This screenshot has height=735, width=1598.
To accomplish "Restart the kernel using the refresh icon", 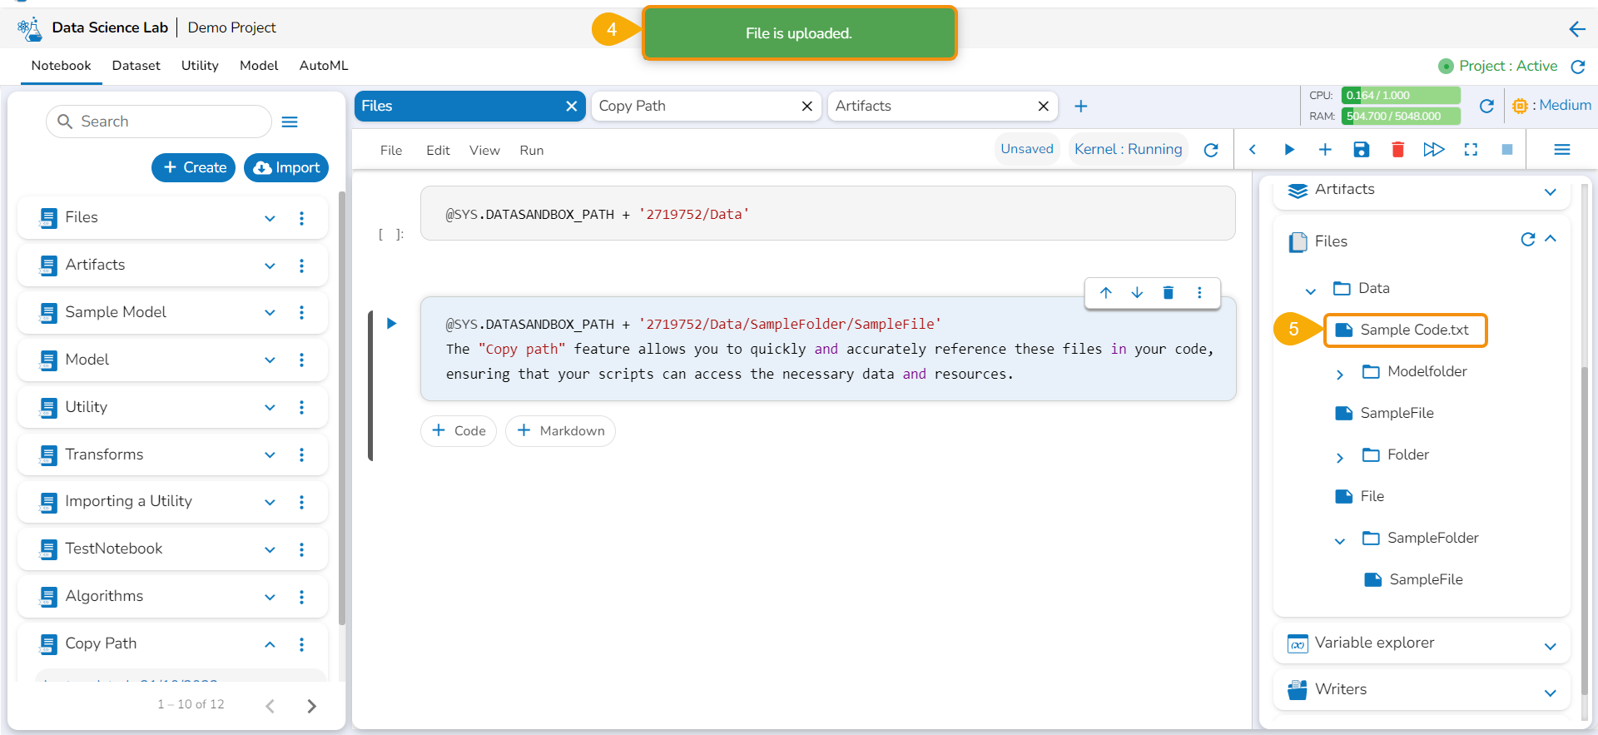I will click(1211, 150).
